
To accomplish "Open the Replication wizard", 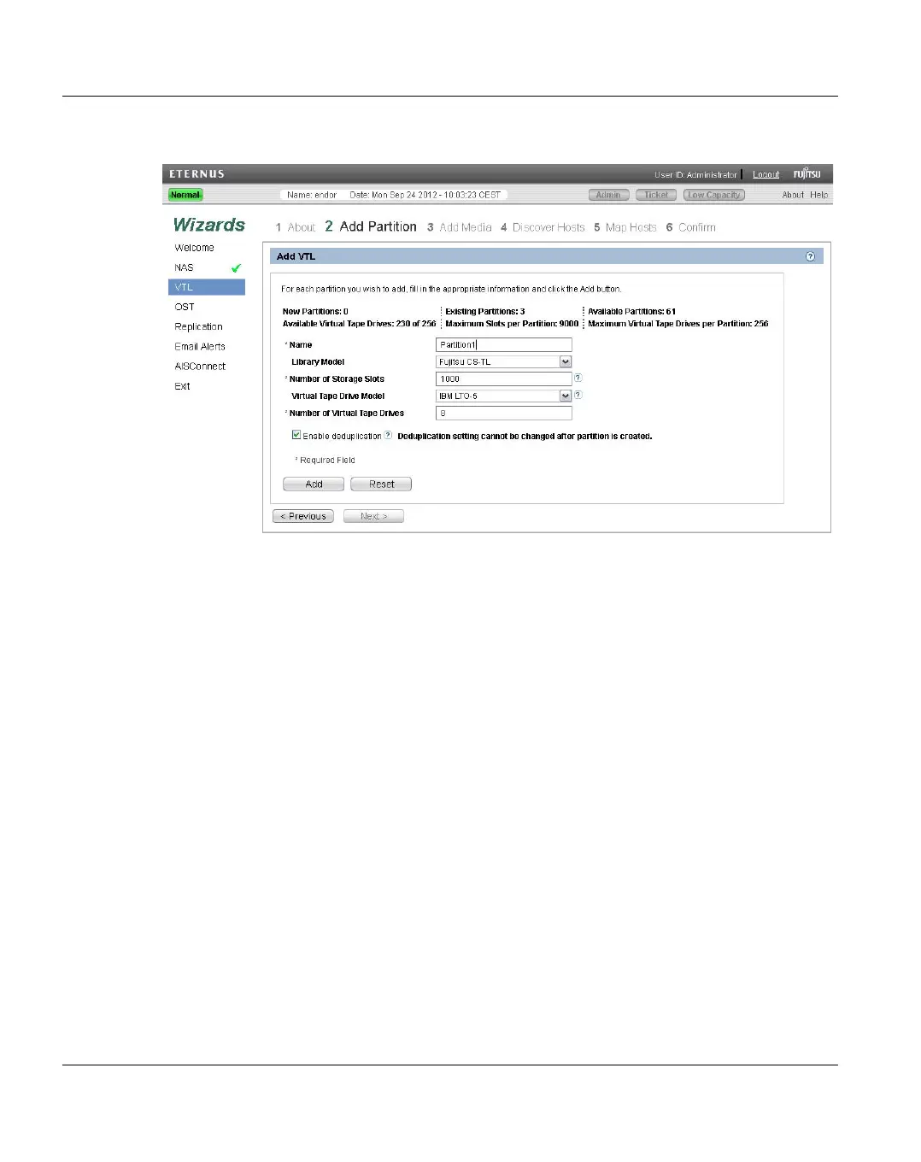I will [x=199, y=326].
